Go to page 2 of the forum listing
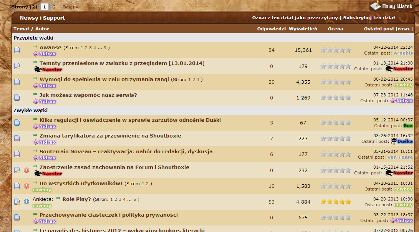 54,7
